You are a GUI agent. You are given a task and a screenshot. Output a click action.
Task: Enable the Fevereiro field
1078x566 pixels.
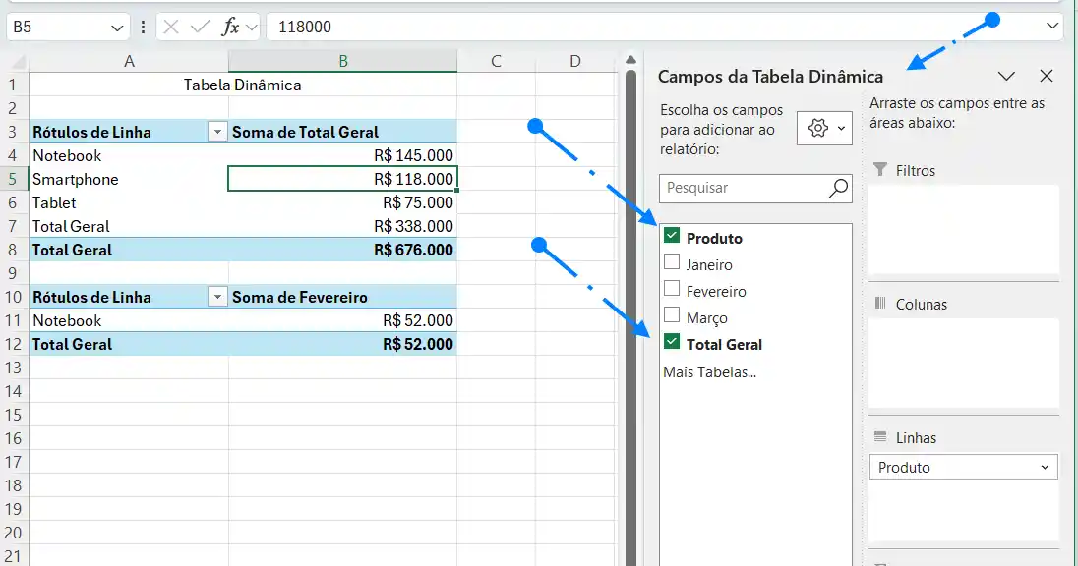point(671,290)
